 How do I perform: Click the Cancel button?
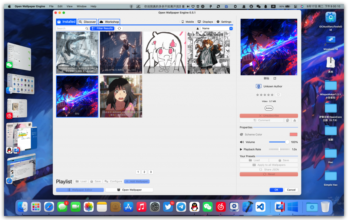tap(291, 190)
